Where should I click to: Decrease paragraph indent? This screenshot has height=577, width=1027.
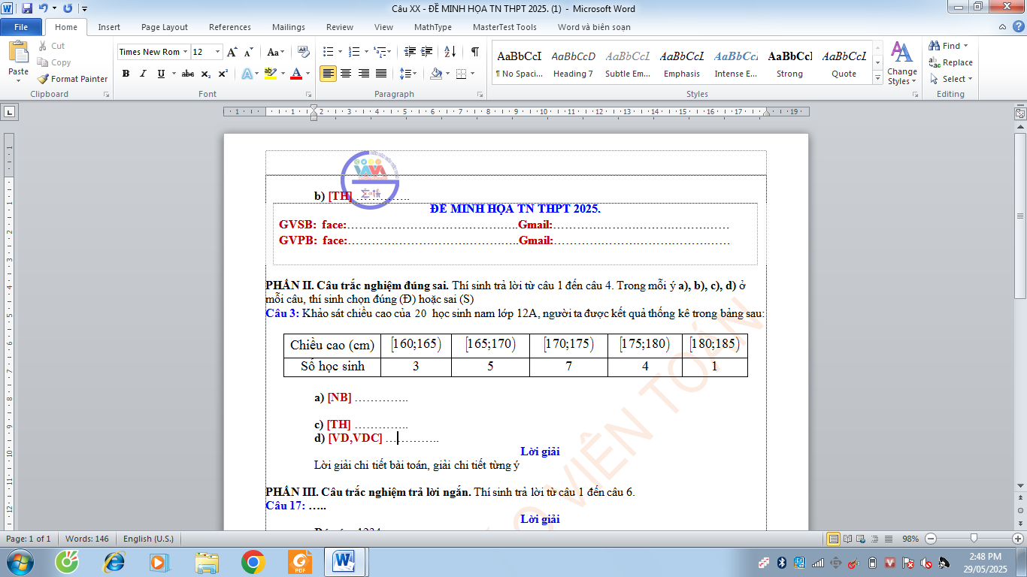pyautogui.click(x=410, y=52)
